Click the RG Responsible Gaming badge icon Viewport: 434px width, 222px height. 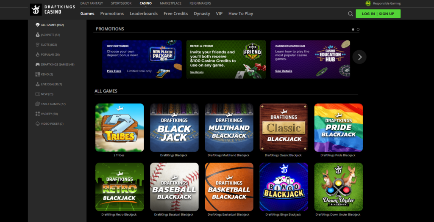click(368, 3)
